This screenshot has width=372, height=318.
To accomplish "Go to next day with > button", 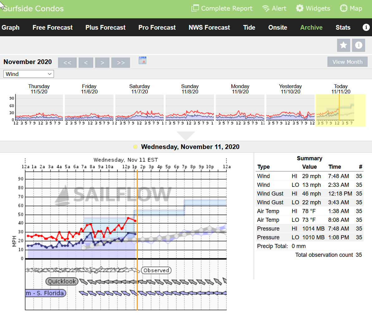I will tap(102, 62).
